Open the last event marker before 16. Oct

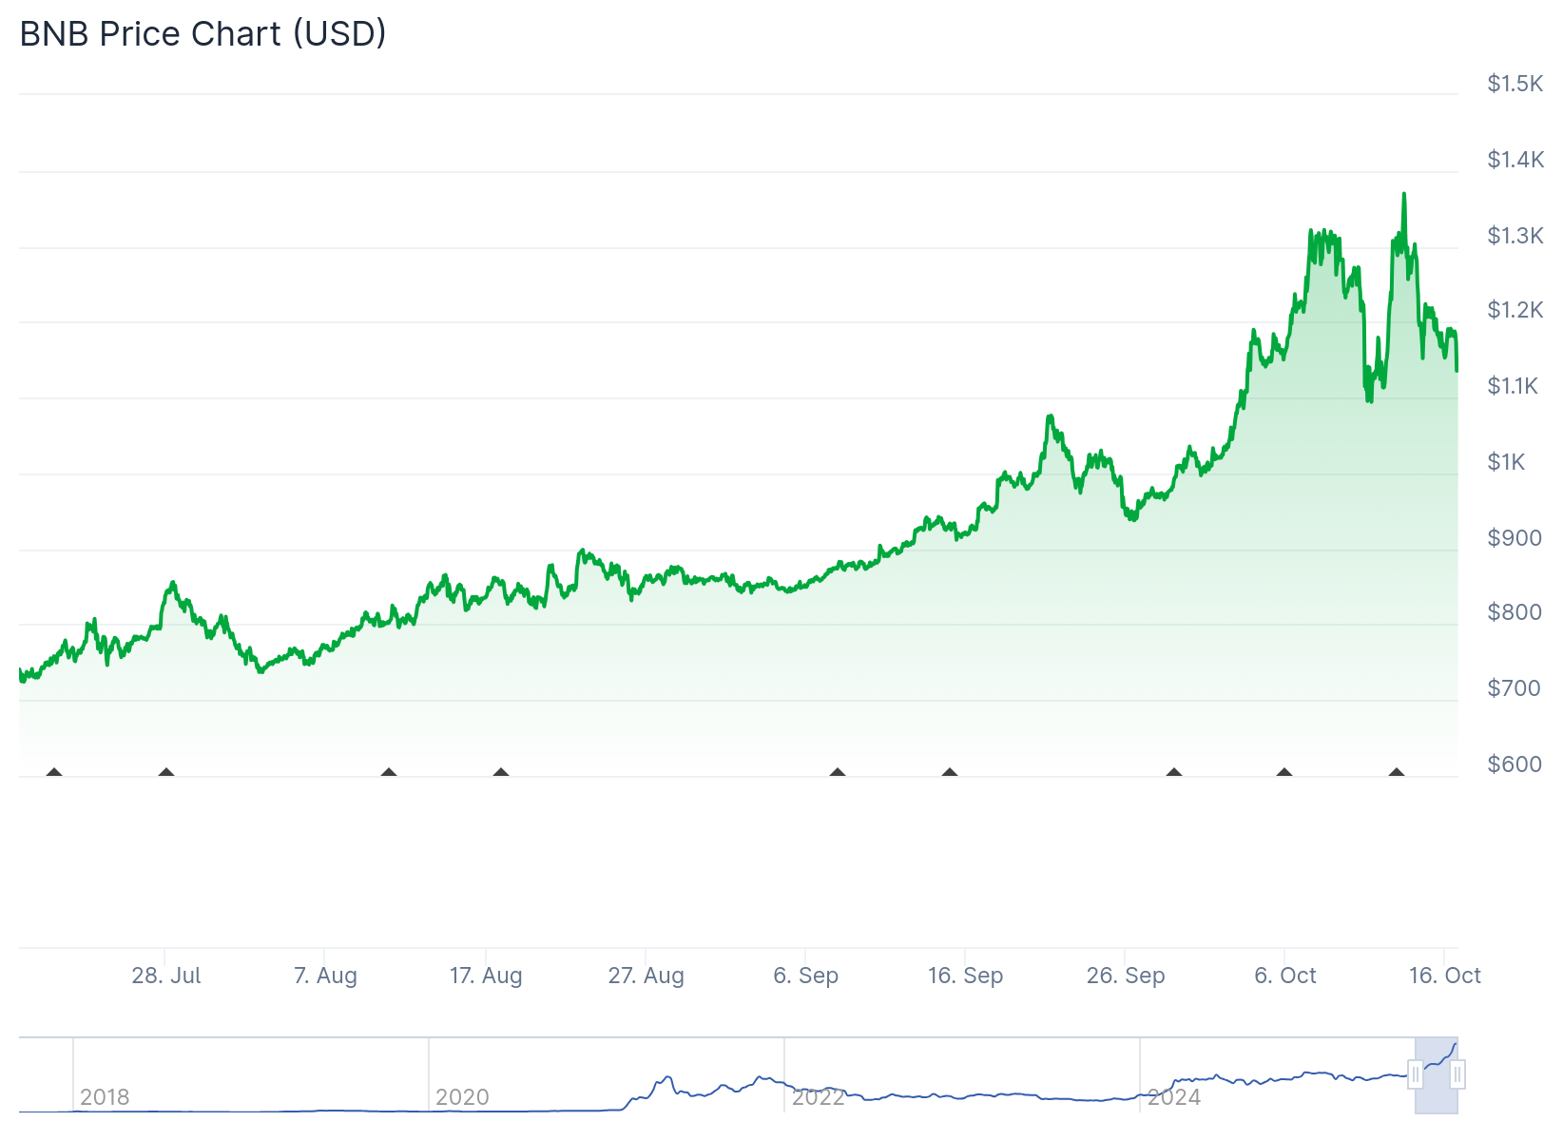1397,773
